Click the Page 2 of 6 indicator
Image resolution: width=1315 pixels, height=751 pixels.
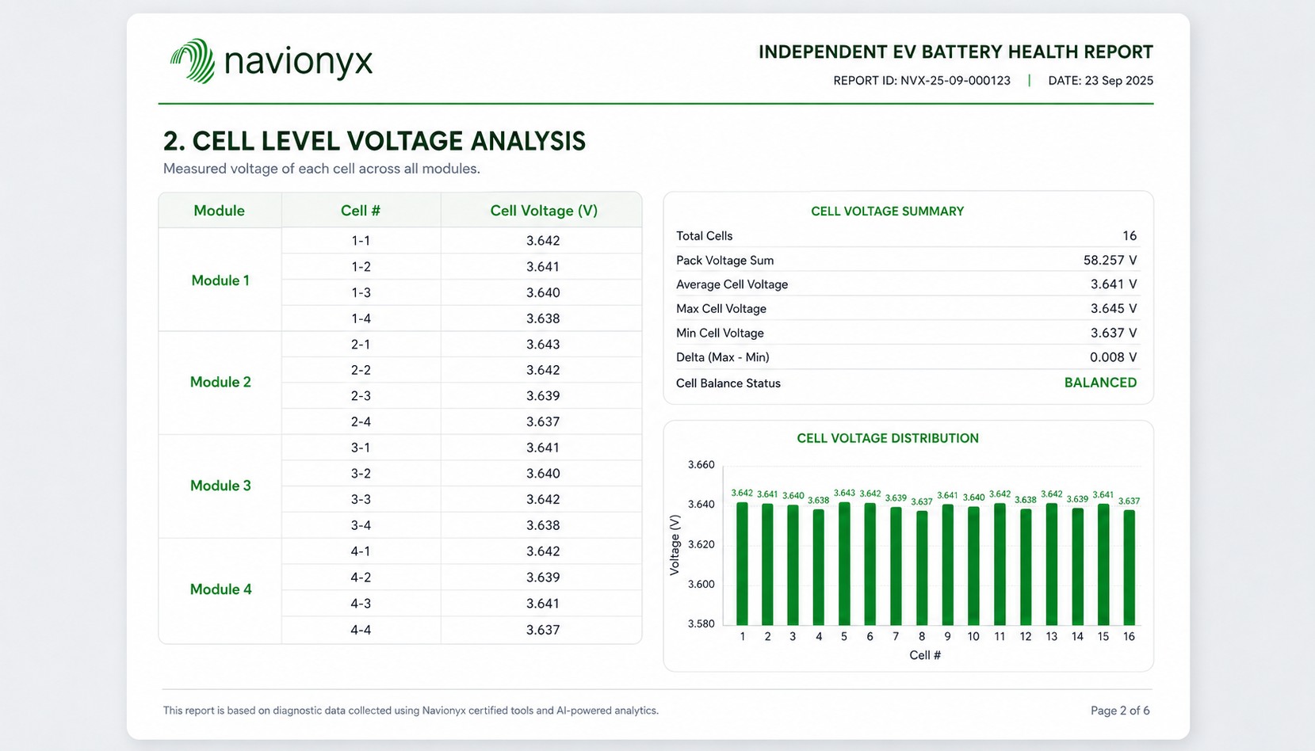pyautogui.click(x=1120, y=711)
